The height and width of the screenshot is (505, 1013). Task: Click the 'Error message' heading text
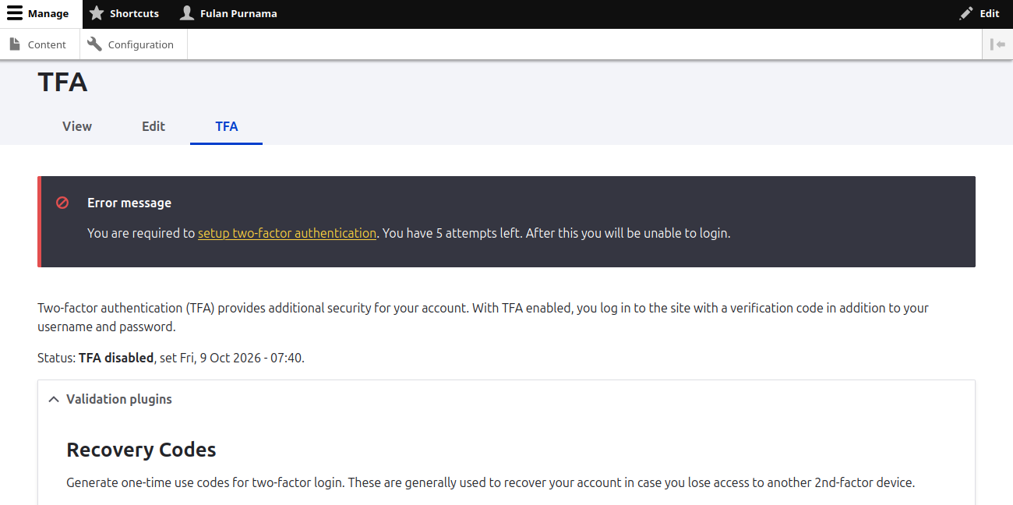pos(129,203)
